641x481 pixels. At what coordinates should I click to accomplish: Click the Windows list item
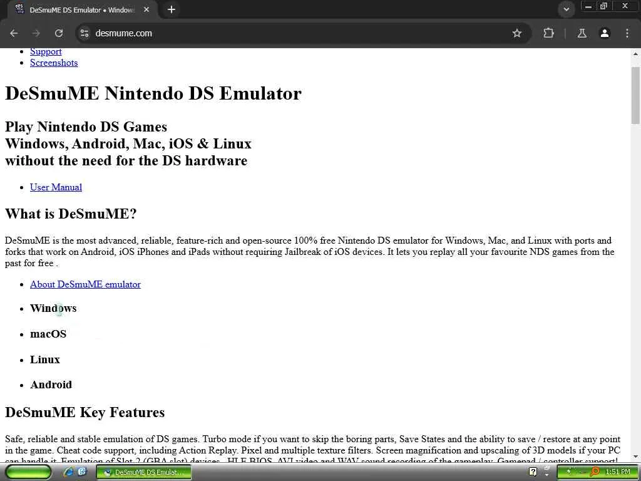pyautogui.click(x=53, y=308)
